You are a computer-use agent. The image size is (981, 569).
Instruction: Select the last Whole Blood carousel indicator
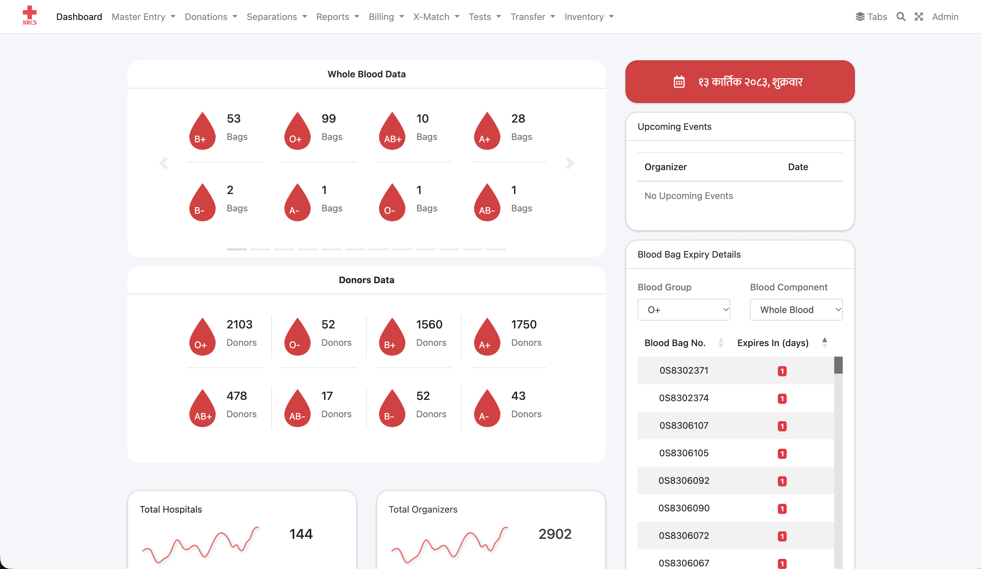pyautogui.click(x=496, y=249)
